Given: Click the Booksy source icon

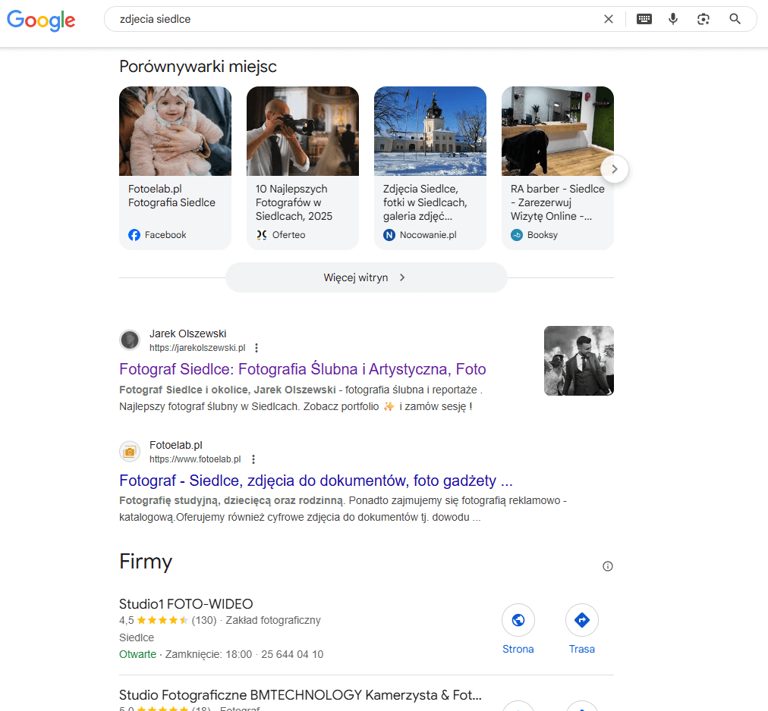Looking at the screenshot, I should [517, 235].
